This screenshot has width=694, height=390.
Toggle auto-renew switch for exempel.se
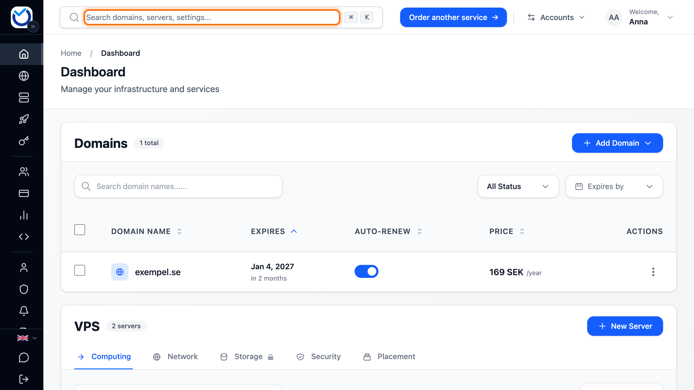coord(367,271)
